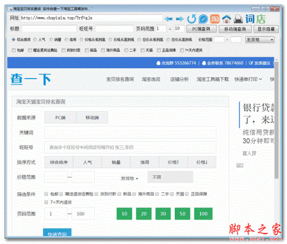Click the orange Taobao icon
287x244 pixels.
(215, 19)
